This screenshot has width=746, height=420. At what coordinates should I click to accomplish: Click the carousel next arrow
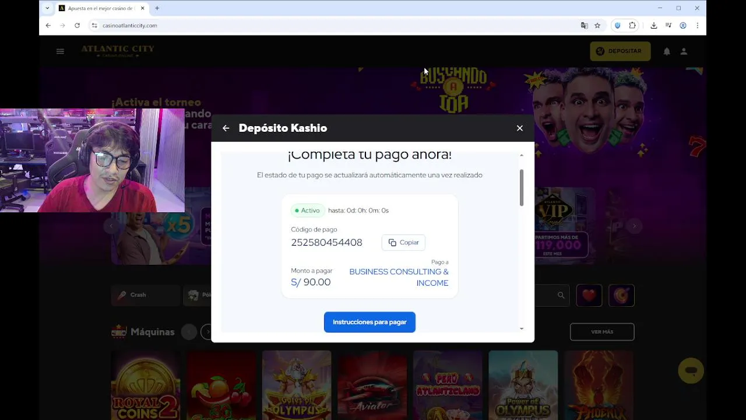coord(634,226)
